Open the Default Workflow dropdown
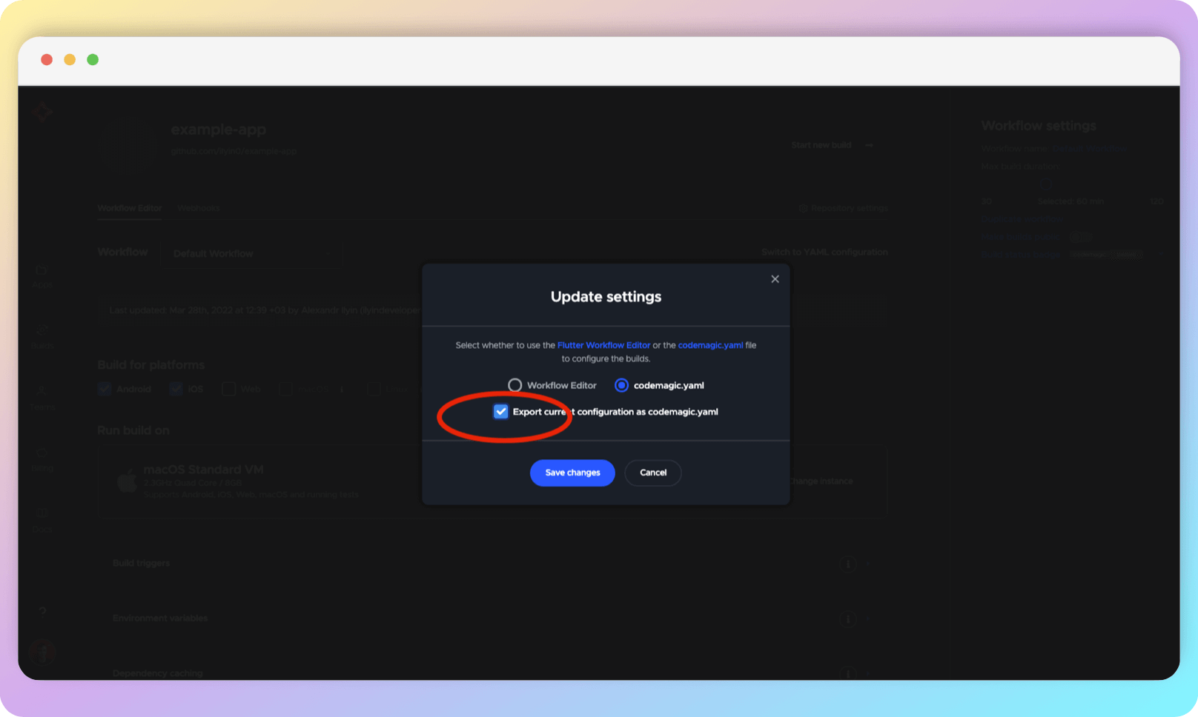The height and width of the screenshot is (717, 1198). click(252, 253)
